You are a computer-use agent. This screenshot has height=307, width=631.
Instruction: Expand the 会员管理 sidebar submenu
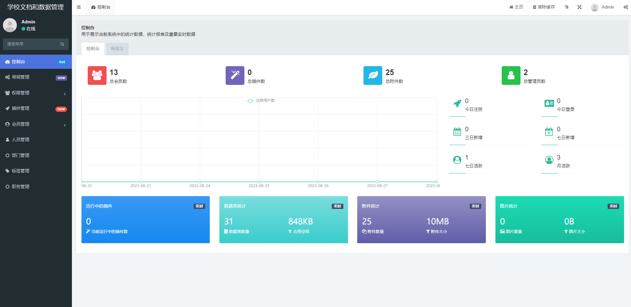click(x=36, y=124)
